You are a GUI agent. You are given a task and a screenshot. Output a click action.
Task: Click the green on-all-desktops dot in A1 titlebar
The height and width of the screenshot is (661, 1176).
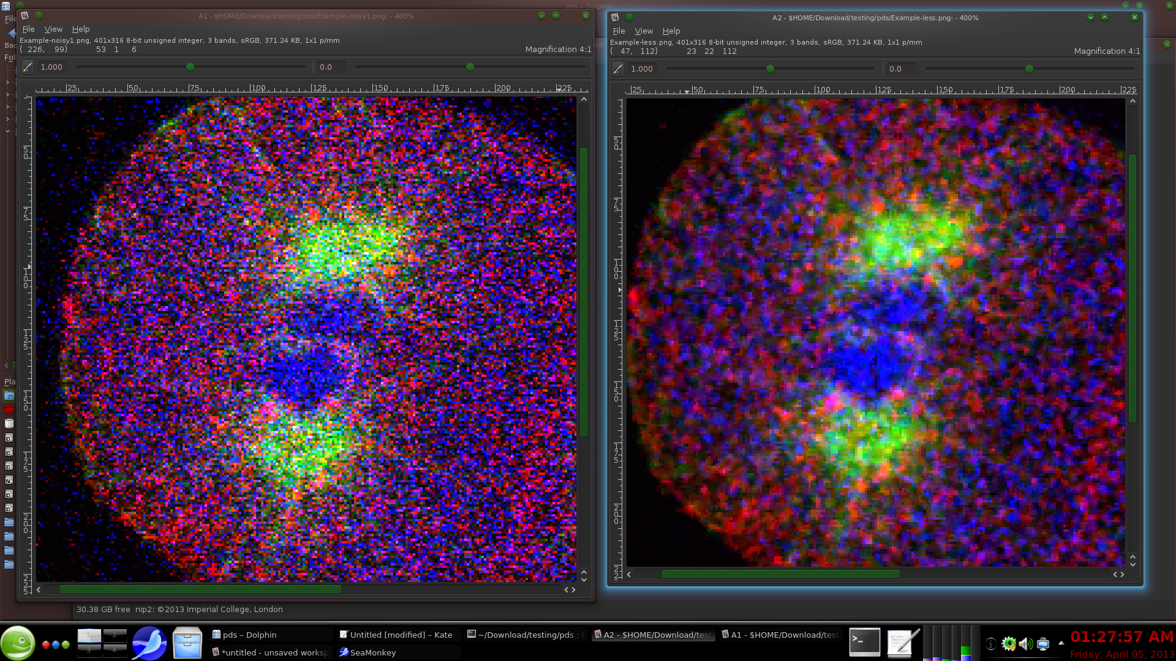click(39, 15)
